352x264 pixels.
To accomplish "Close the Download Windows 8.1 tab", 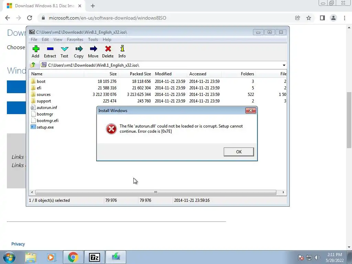I will coord(80,6).
